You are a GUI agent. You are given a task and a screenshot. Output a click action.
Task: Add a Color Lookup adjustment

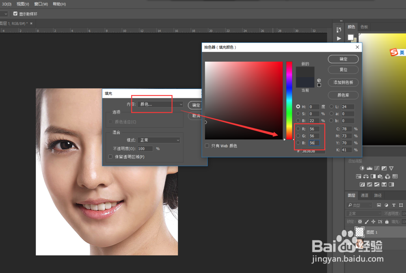395,176
